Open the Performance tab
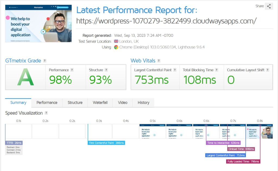This screenshot has height=171, width=278. point(47,103)
